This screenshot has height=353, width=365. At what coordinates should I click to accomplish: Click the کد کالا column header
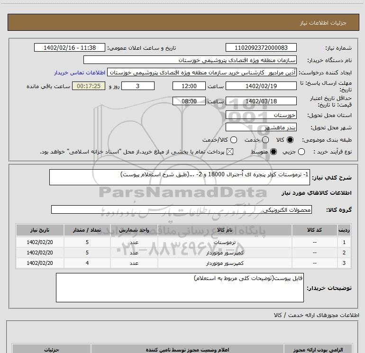(x=314, y=230)
